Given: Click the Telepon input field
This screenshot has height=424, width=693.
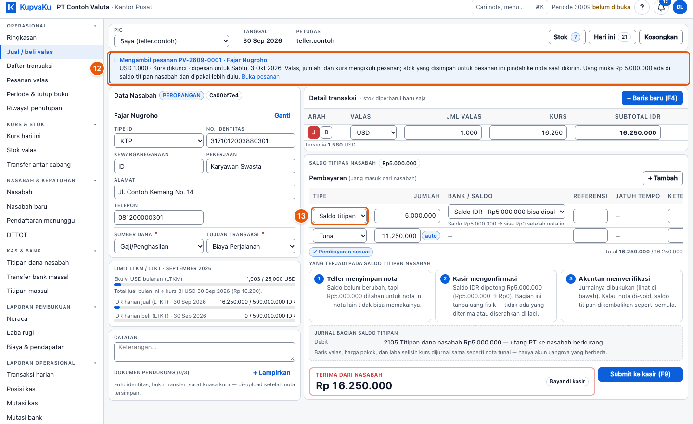Looking at the screenshot, I should [x=159, y=217].
